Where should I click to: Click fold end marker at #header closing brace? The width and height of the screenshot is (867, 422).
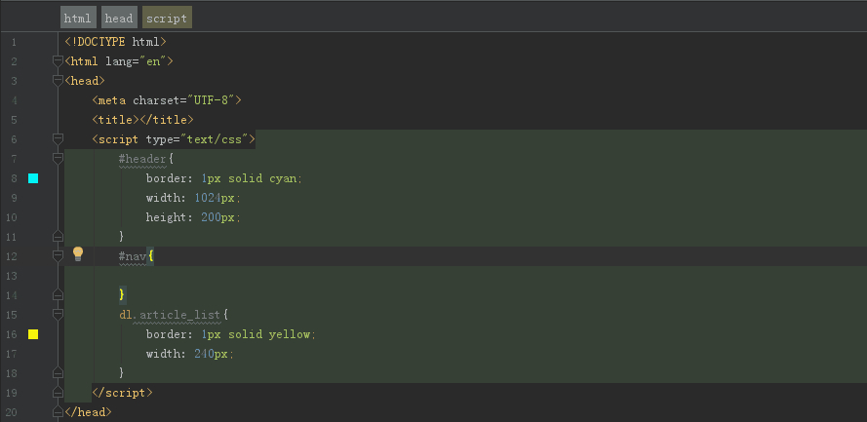pyautogui.click(x=58, y=236)
